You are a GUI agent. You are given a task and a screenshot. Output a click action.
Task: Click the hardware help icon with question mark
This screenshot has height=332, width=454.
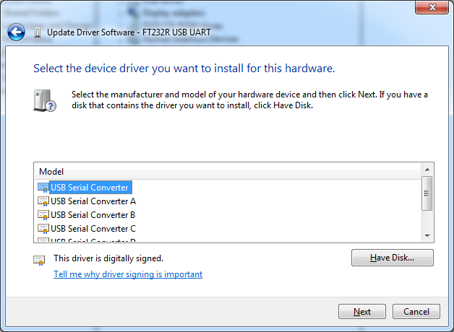click(x=45, y=100)
